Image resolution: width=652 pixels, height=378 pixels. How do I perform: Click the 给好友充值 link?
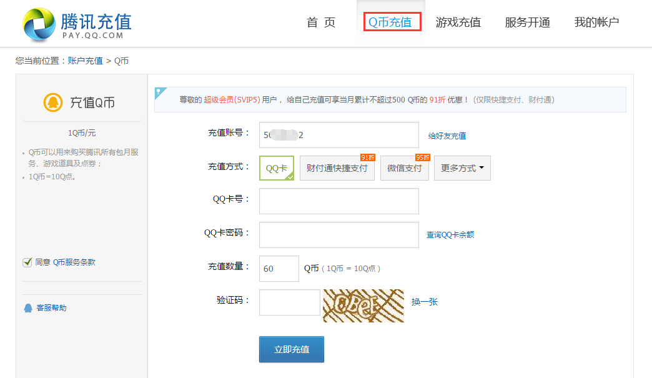click(x=447, y=136)
